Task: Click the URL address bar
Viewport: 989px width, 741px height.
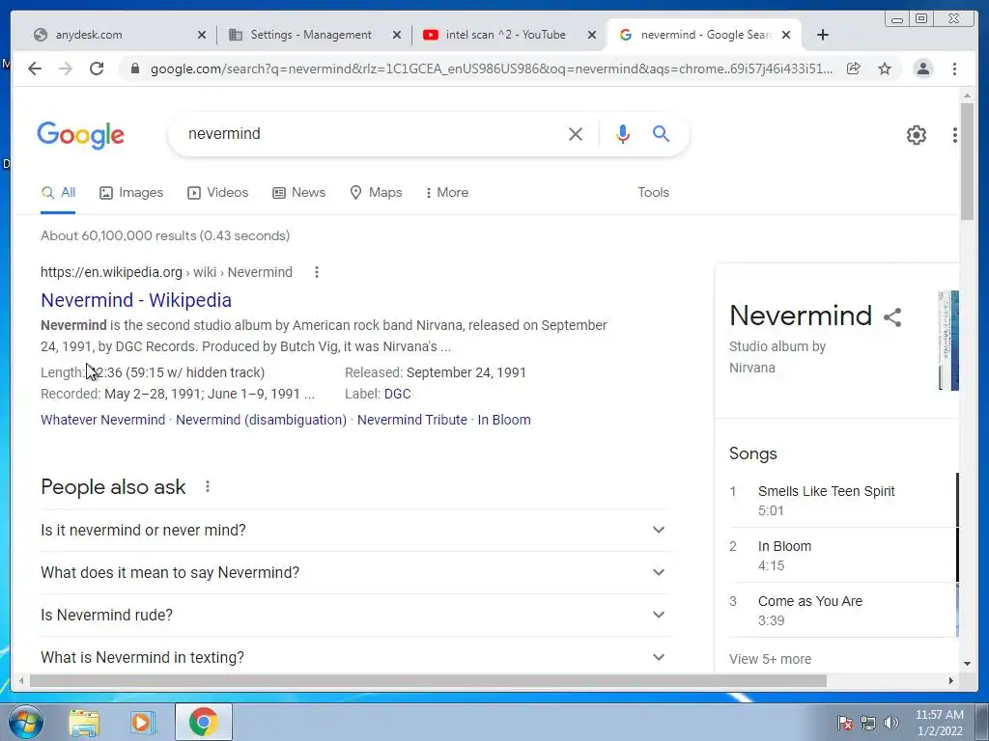Action: [x=492, y=69]
